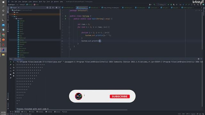Viewport: 205px width, 115px height.
Task: Click Rerun green arrow in Run panel
Action: coord(11,62)
